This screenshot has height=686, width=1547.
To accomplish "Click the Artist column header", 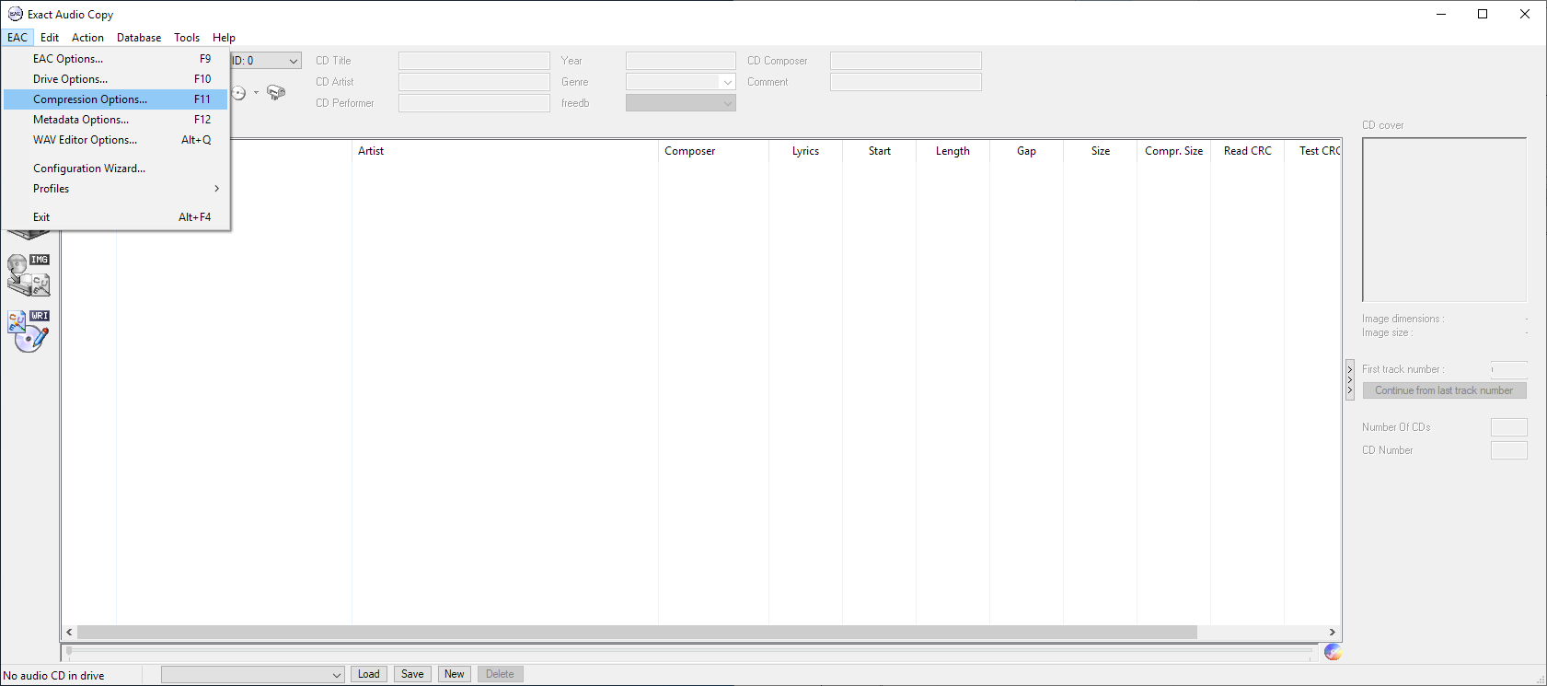I will [504, 151].
